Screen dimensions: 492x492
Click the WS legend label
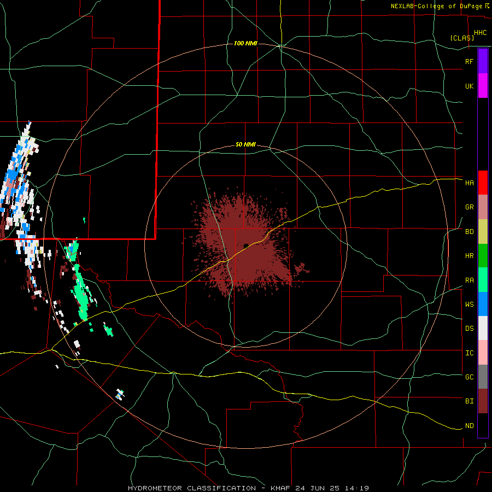tap(469, 304)
